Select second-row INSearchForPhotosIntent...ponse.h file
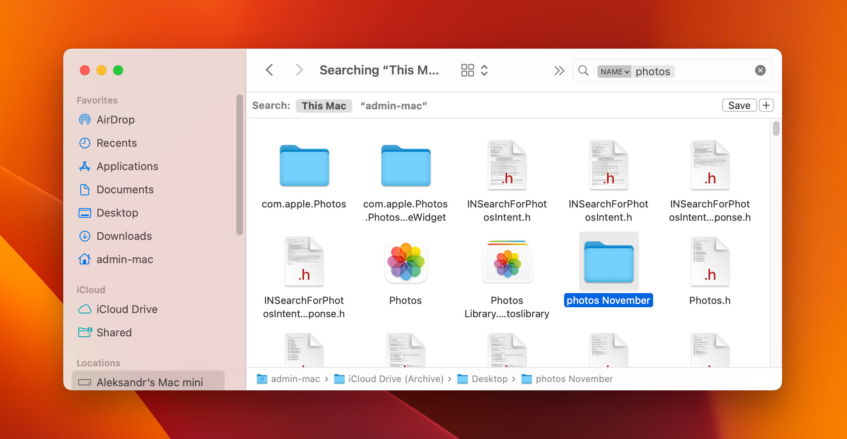This screenshot has height=439, width=847. (x=304, y=262)
